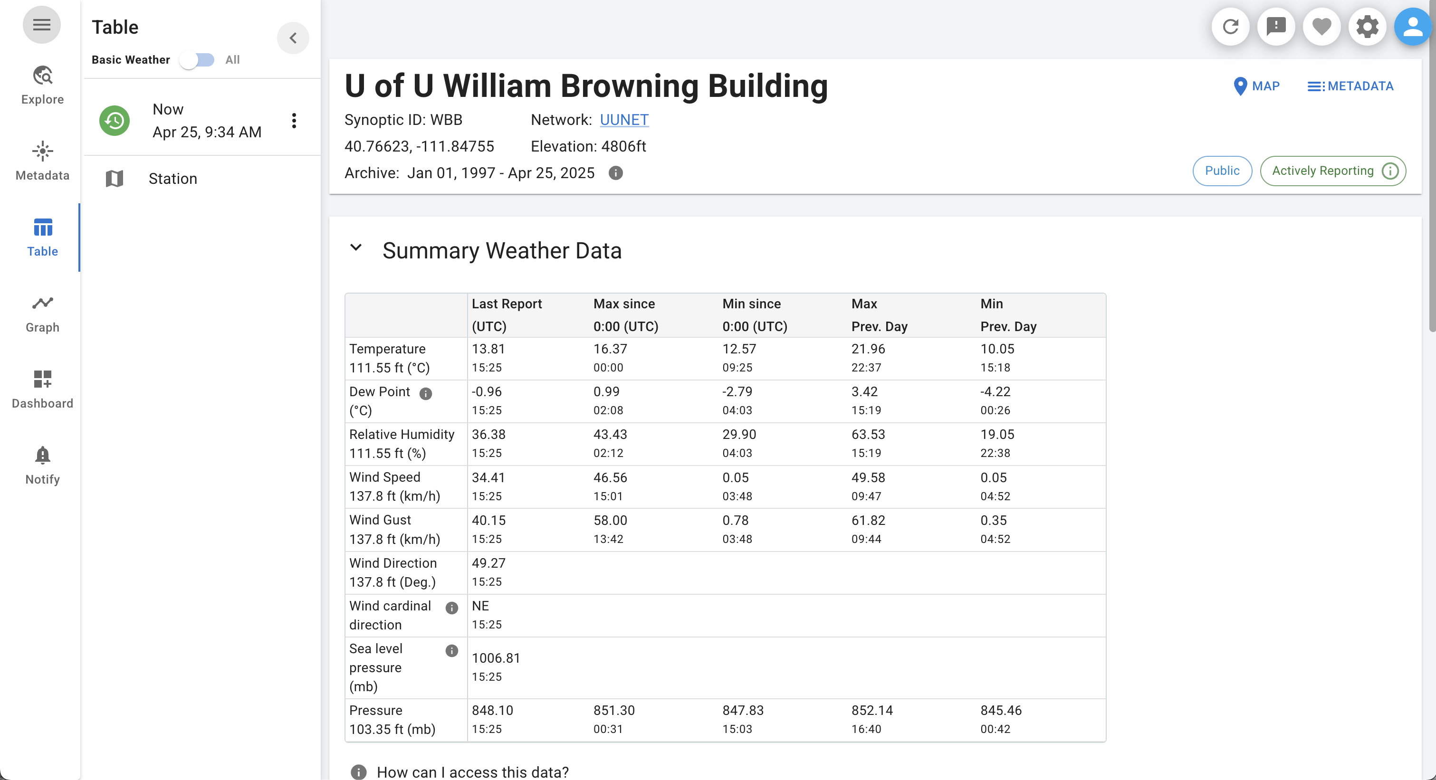Click the Sea level pressure info icon

click(451, 651)
